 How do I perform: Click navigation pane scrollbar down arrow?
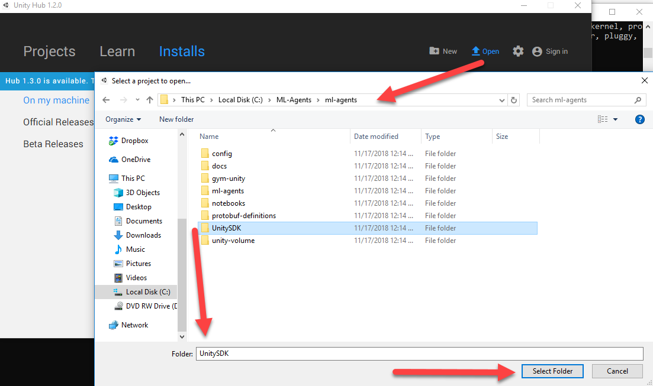(x=182, y=336)
